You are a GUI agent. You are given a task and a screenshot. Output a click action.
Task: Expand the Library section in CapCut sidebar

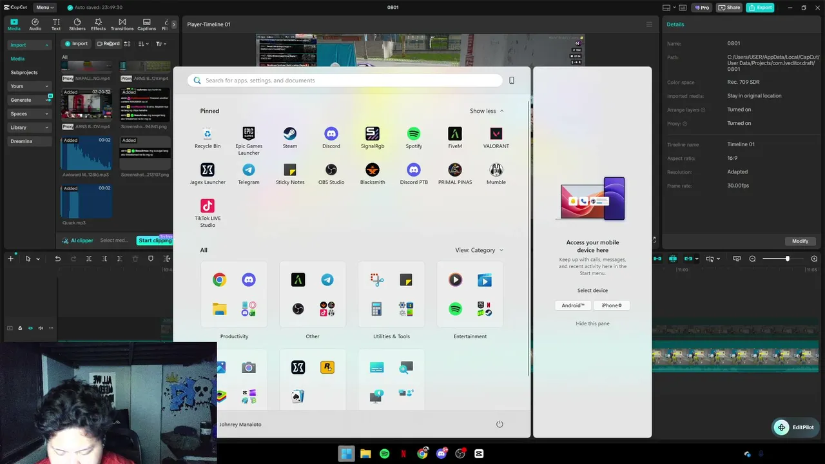29,128
